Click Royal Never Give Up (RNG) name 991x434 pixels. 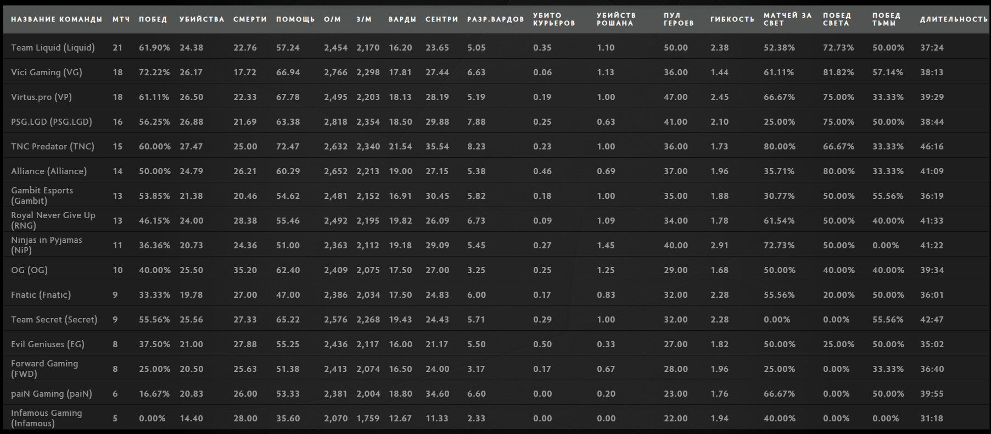(x=53, y=220)
